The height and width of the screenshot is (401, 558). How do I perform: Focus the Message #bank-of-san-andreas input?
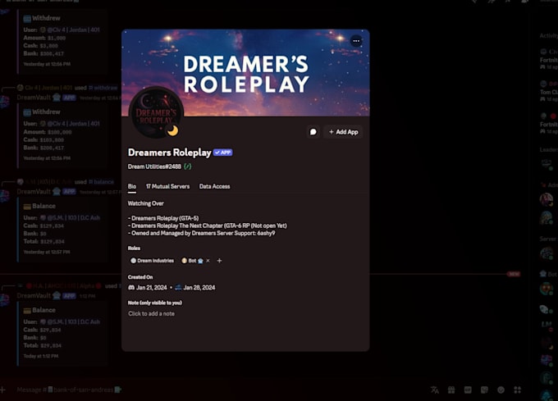tap(221, 390)
